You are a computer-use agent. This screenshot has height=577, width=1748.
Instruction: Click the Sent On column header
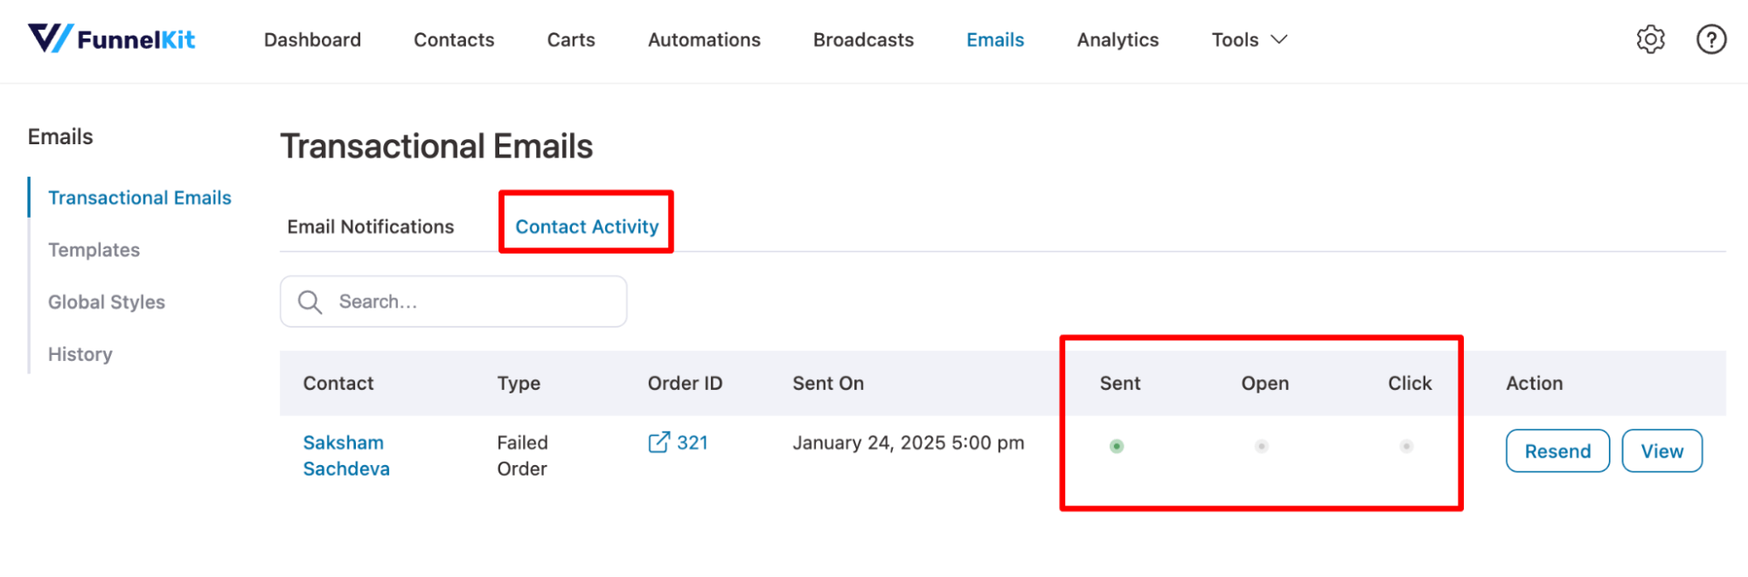click(828, 384)
